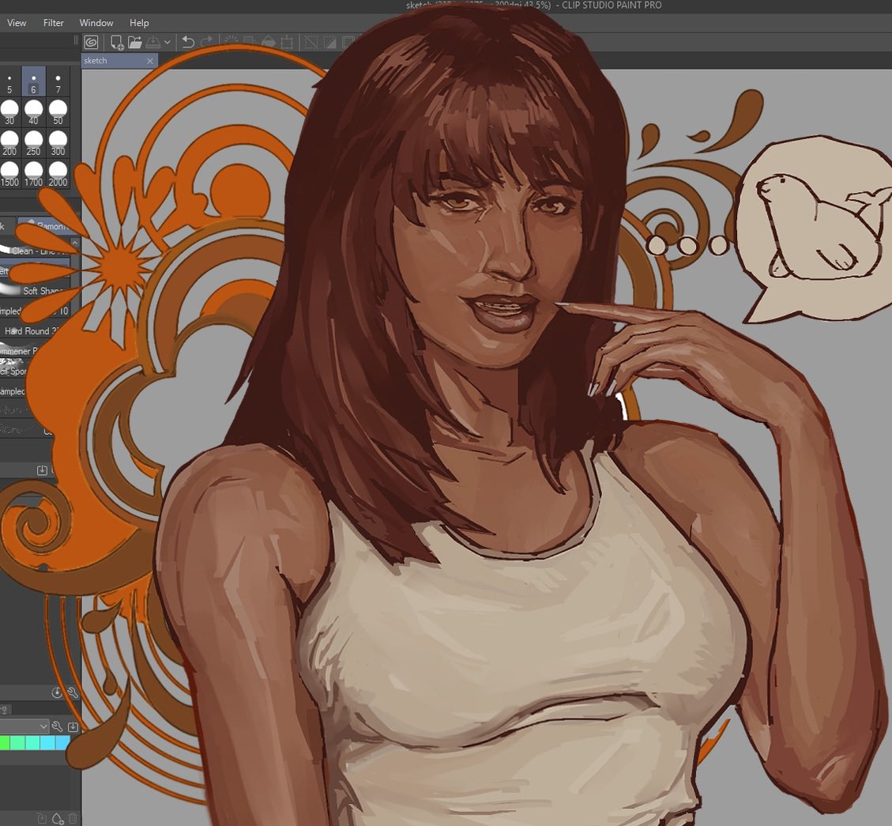Viewport: 892px width, 826px height.
Task: Undo the last action
Action: [188, 42]
